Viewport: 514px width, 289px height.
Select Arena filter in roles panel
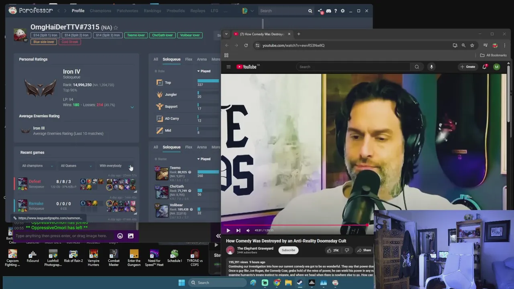[202, 59]
